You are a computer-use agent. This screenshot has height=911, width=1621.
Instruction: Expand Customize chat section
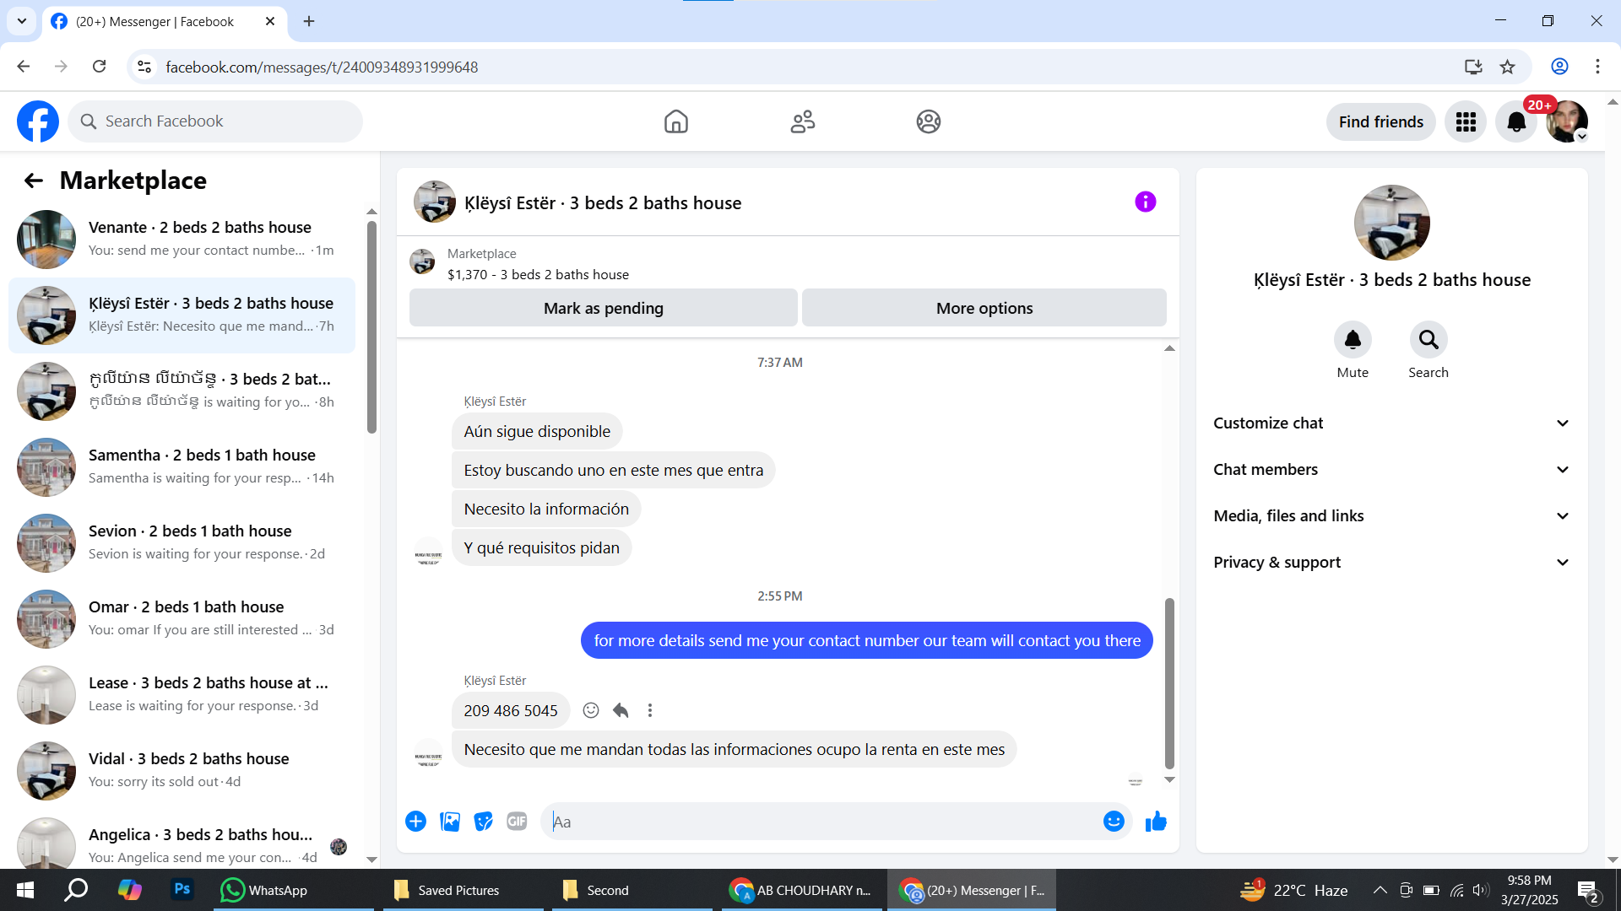pyautogui.click(x=1391, y=423)
